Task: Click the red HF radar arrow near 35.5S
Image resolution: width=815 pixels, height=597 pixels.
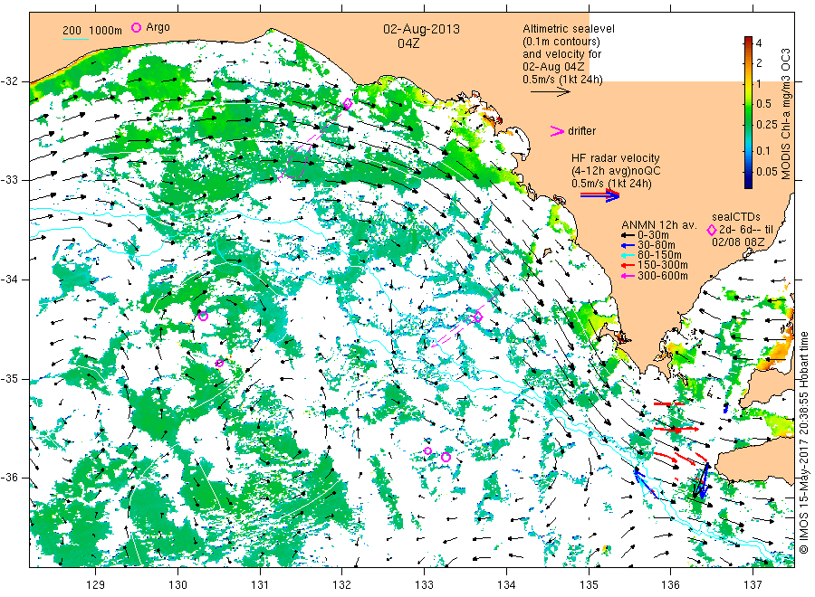Action: coord(676,430)
